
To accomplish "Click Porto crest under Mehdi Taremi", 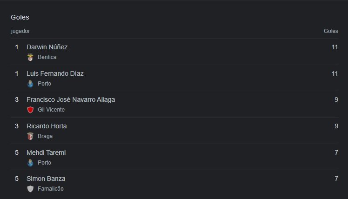I will 30,163.
